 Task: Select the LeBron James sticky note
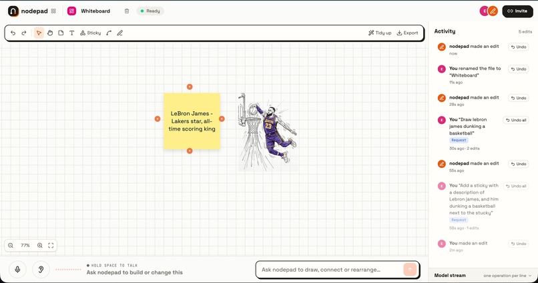tap(192, 121)
